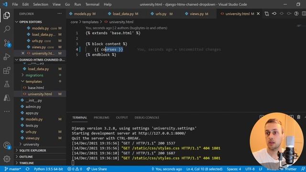Click templates in breadcrumb path
The image size is (306, 172).
[90, 22]
